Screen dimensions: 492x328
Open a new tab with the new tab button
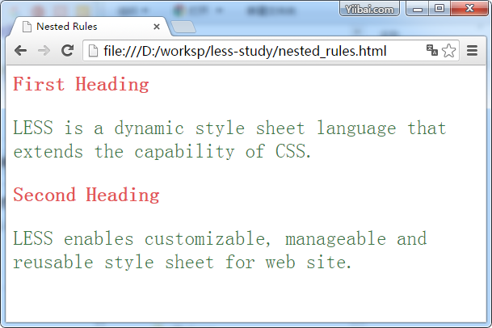(183, 27)
